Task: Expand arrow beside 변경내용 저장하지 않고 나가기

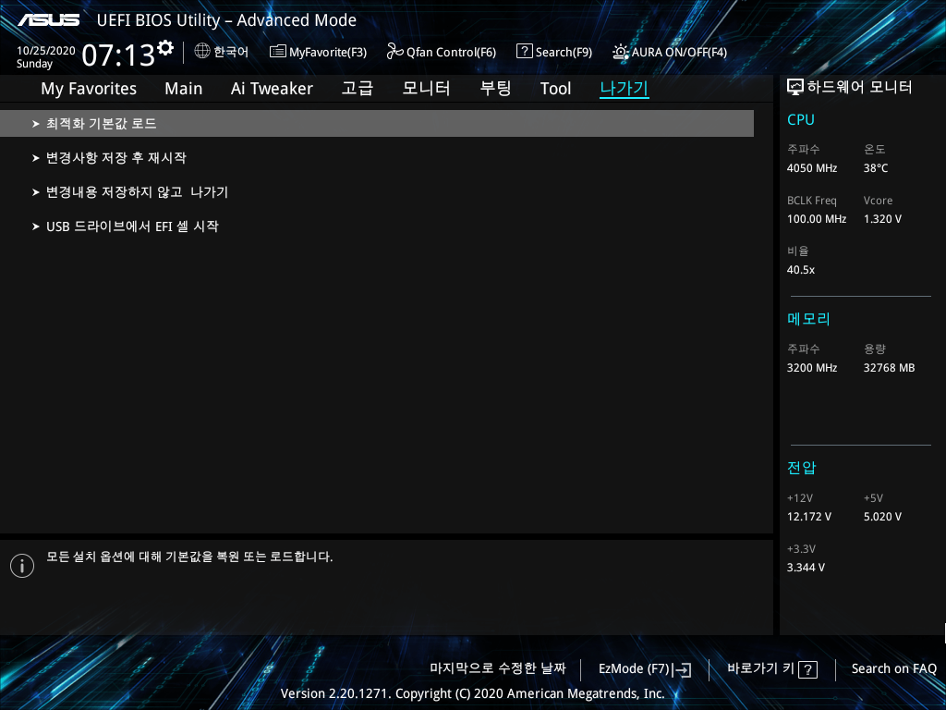Action: [x=36, y=192]
